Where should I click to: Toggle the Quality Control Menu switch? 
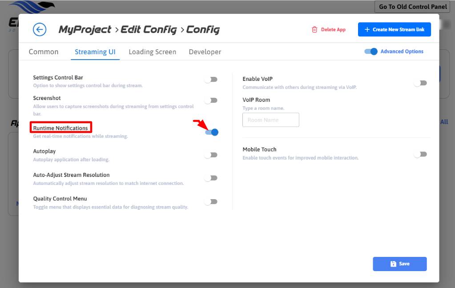coord(211,202)
